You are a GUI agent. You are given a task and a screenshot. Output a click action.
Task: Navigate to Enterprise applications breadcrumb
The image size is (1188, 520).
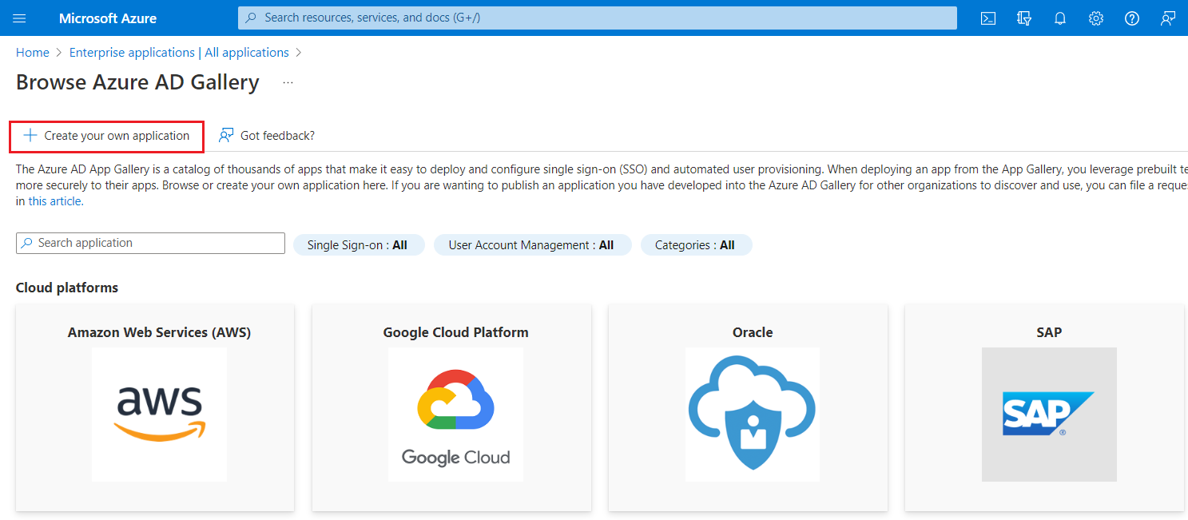(179, 52)
